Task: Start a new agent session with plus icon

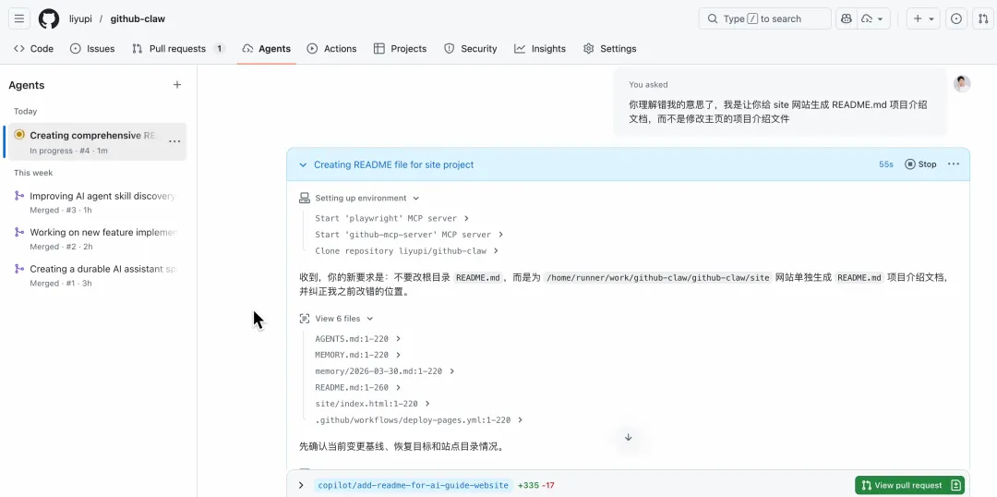Action: (x=177, y=85)
